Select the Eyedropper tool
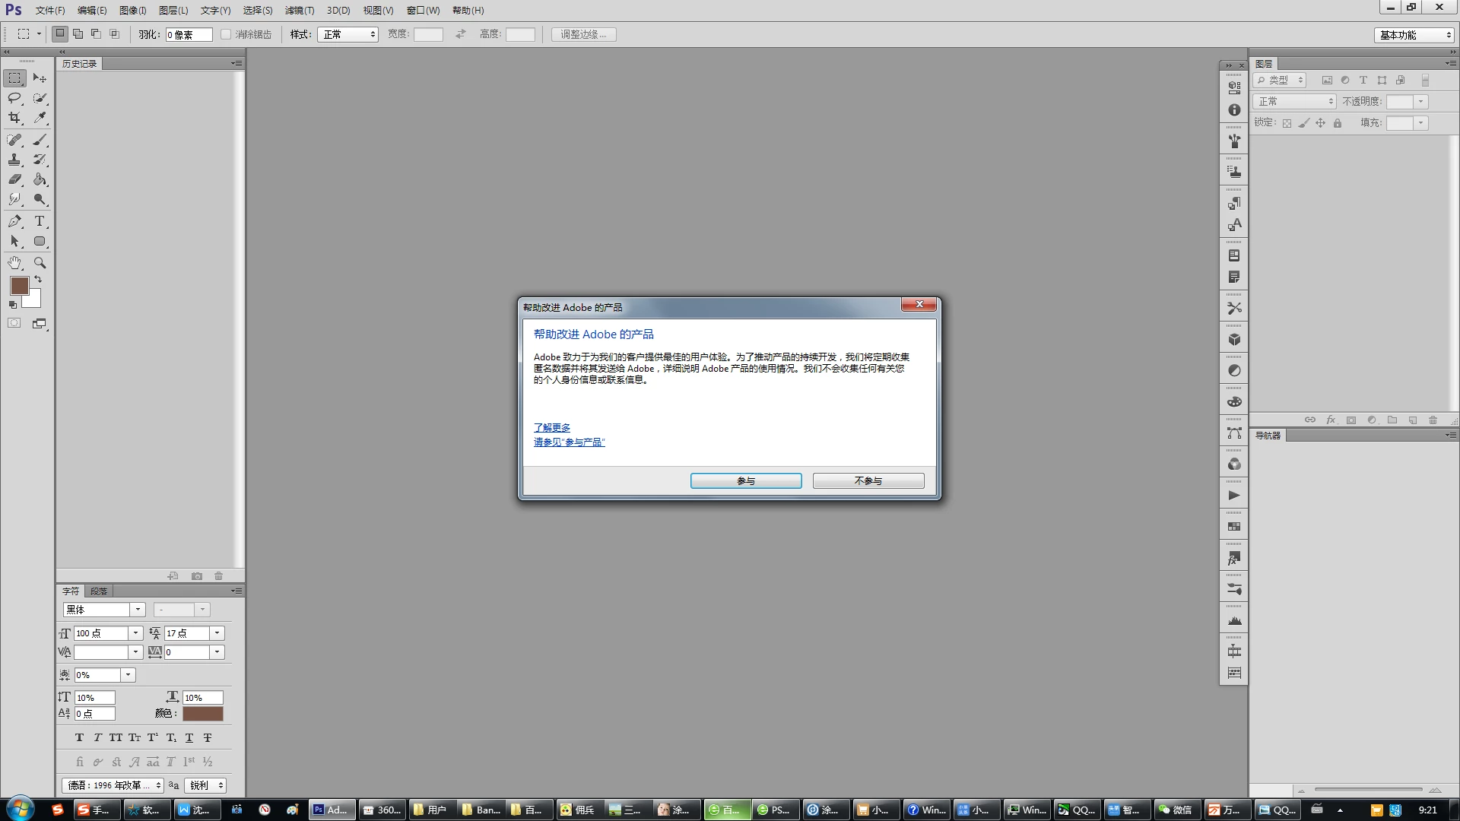Image resolution: width=1460 pixels, height=821 pixels. point(40,118)
